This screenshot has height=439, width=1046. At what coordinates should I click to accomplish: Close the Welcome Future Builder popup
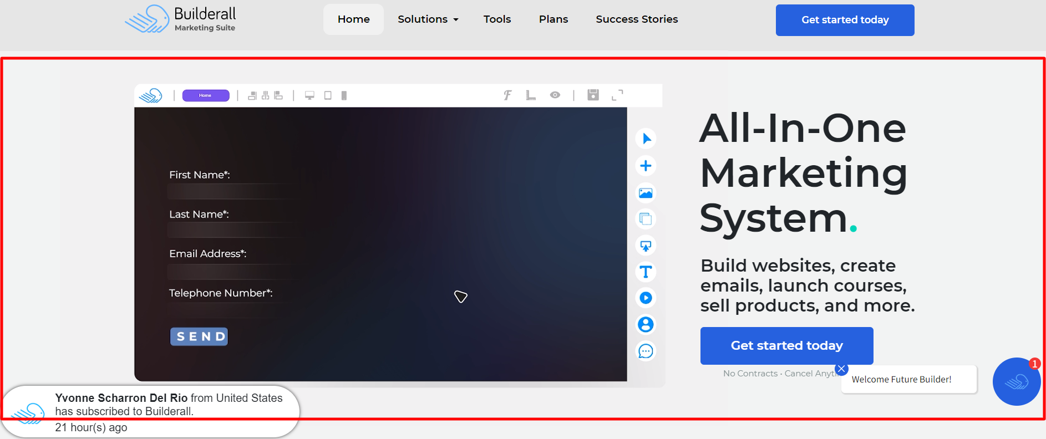841,369
